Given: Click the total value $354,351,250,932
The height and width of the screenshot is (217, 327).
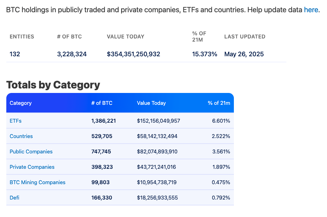Looking at the screenshot, I should point(133,54).
